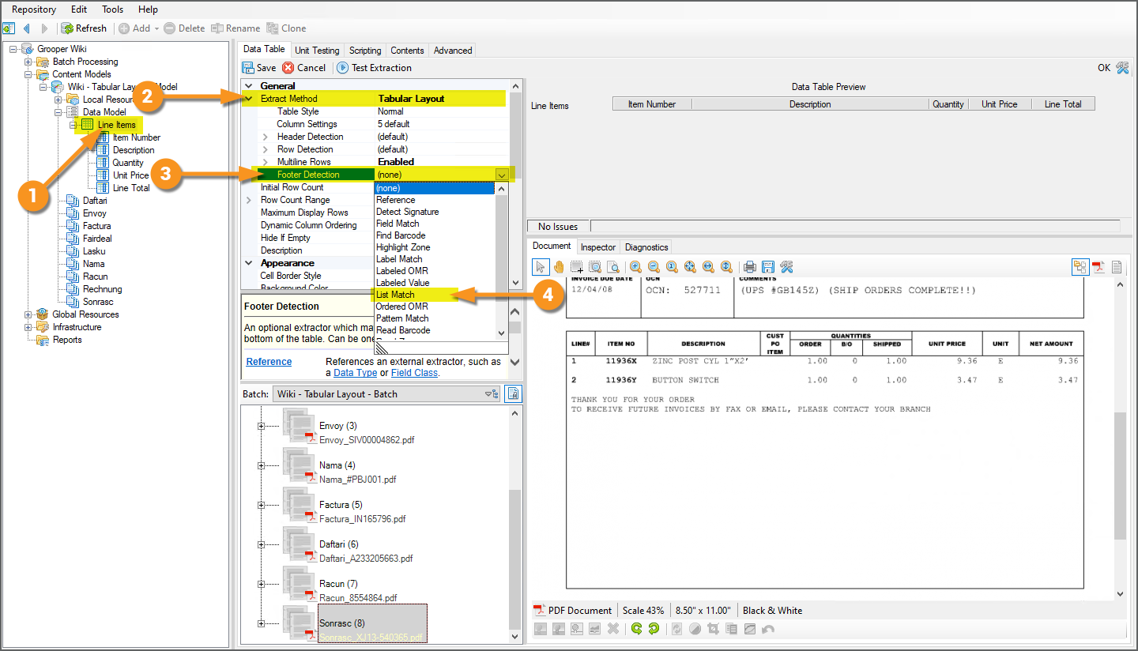Image resolution: width=1138 pixels, height=651 pixels.
Task: Choose List Match from dropdown list
Action: pyautogui.click(x=395, y=295)
